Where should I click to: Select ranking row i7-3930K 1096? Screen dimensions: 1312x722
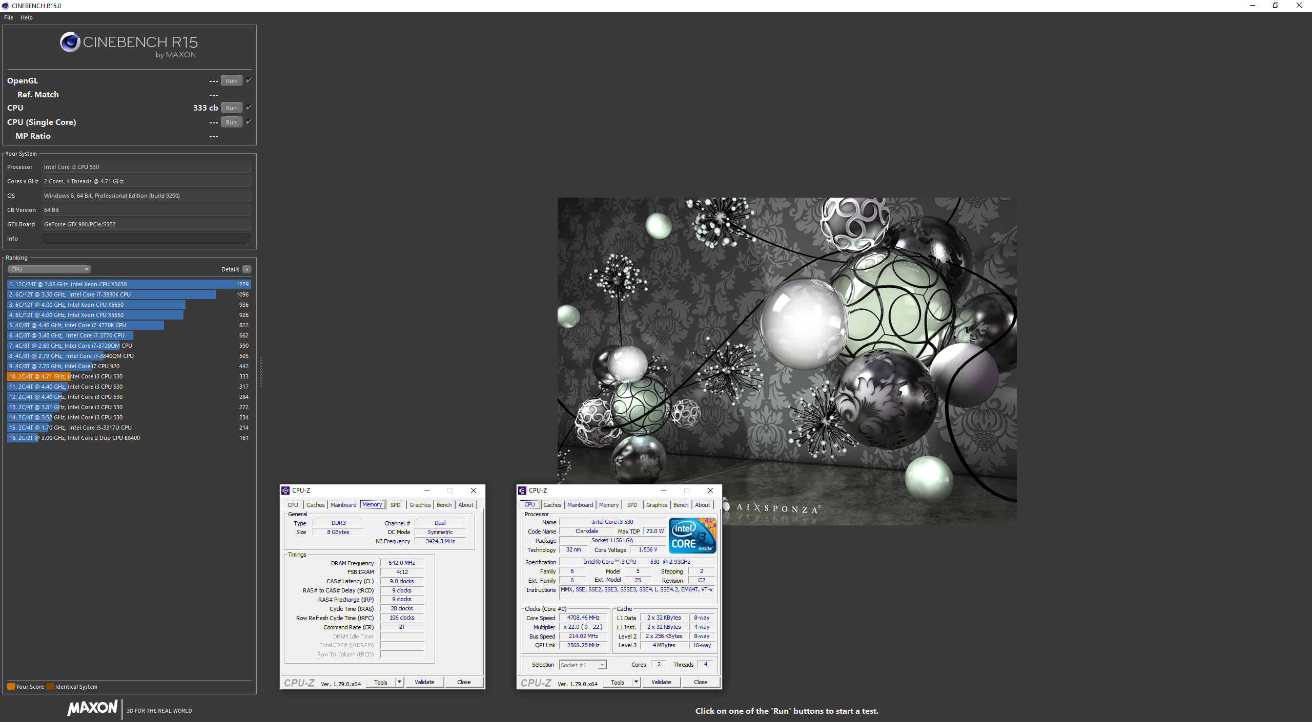129,294
